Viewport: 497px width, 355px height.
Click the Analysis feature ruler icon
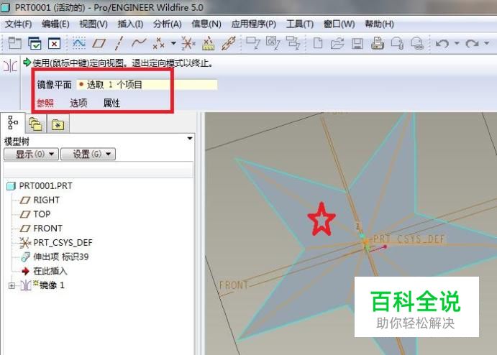coord(209,43)
